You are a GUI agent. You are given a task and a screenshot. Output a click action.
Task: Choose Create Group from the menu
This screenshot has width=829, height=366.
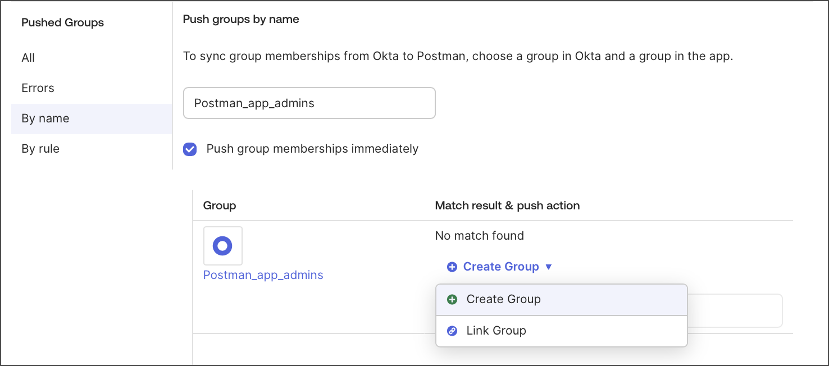pos(562,300)
